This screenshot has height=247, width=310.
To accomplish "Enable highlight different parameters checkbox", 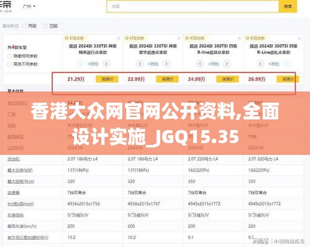I will [x=9, y=64].
